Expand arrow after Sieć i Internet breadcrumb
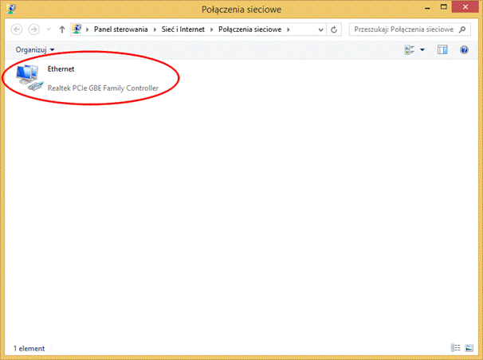Screen dimensions: 483x360 212,29
